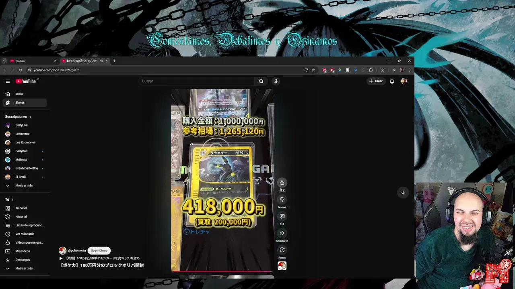Expand Mostrar más under Tú

click(x=25, y=268)
